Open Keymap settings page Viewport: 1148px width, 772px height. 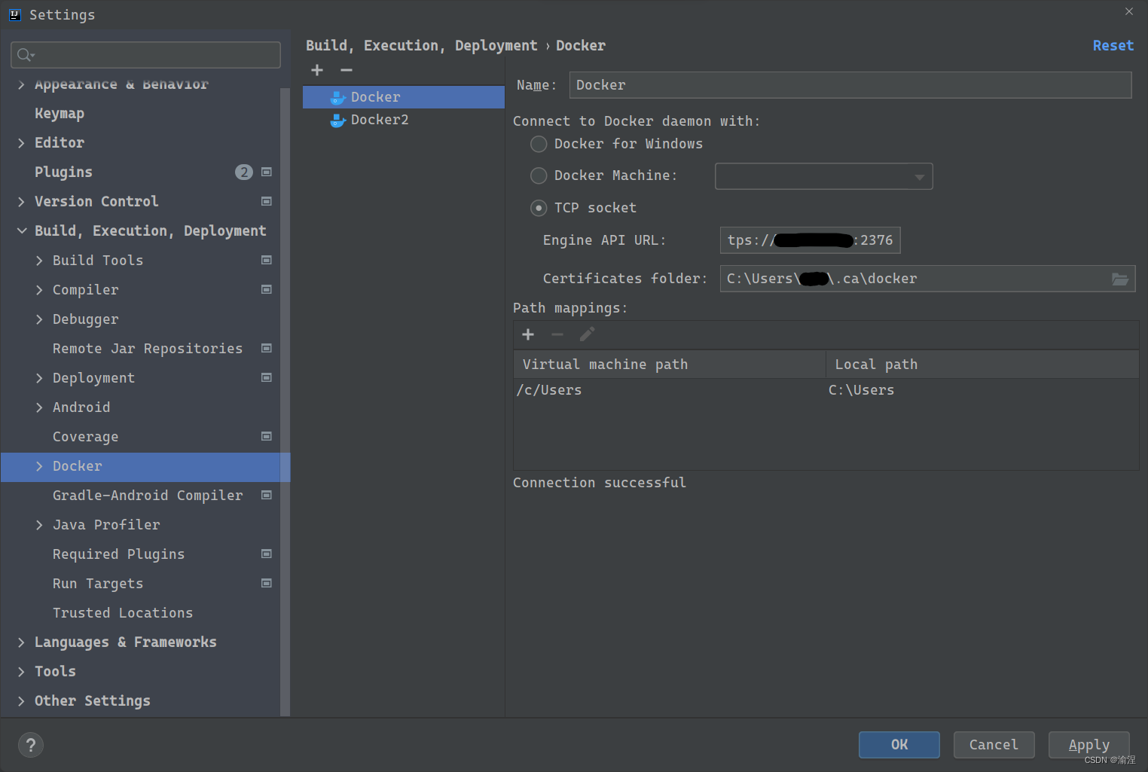click(60, 114)
